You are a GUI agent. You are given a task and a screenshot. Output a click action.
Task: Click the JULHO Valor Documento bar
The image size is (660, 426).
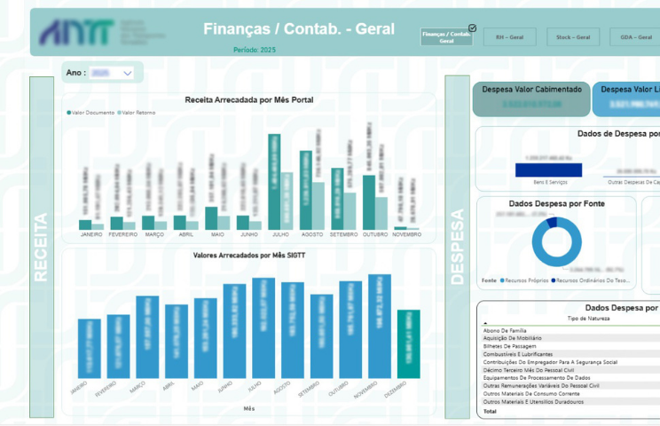click(274, 182)
